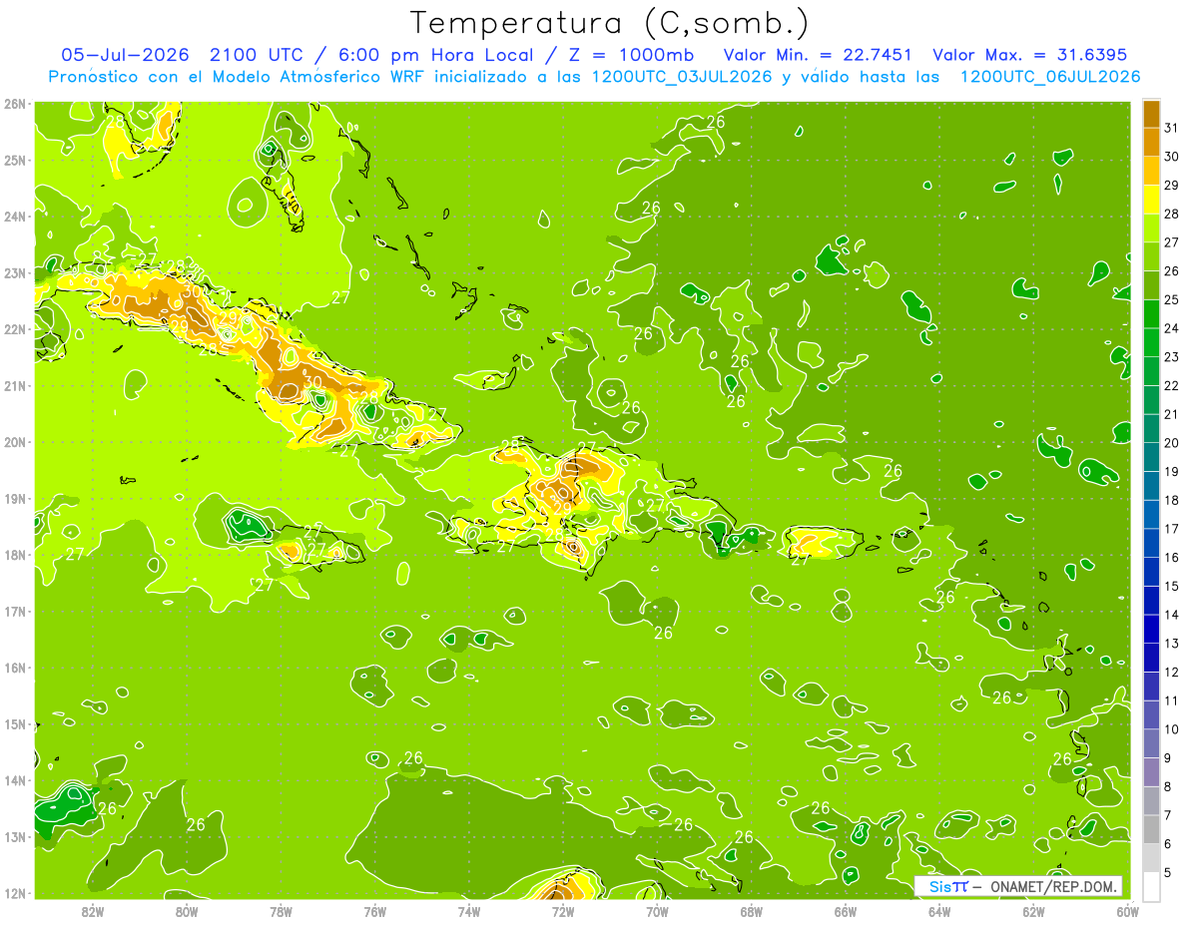1198x925 pixels.
Task: Click the "25N" latitude axis label
Action: coord(15,160)
